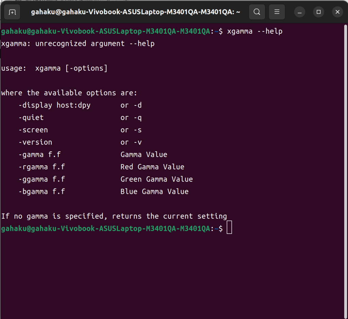This screenshot has height=319, width=348.
Task: Click the '-quiet' option text
Action: (31, 118)
